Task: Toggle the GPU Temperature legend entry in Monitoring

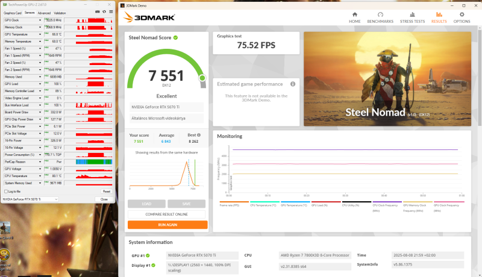Action: tap(295, 204)
